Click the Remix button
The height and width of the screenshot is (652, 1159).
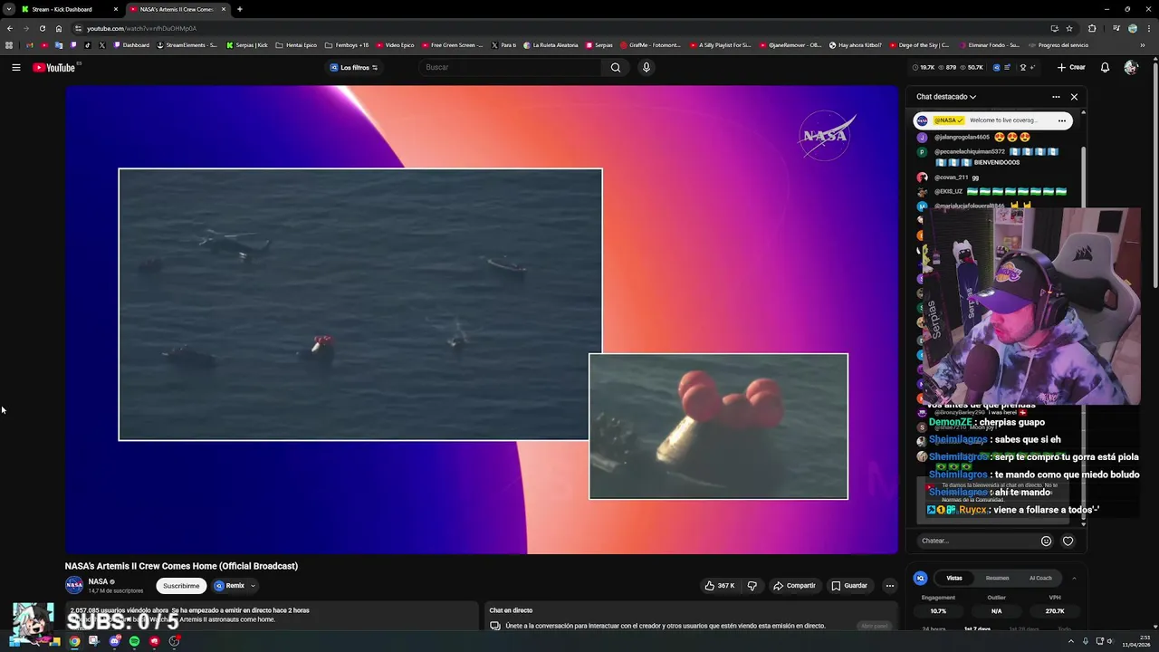230,586
